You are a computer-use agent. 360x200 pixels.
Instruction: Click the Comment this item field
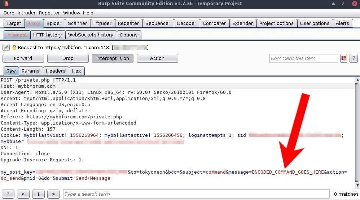point(303,58)
